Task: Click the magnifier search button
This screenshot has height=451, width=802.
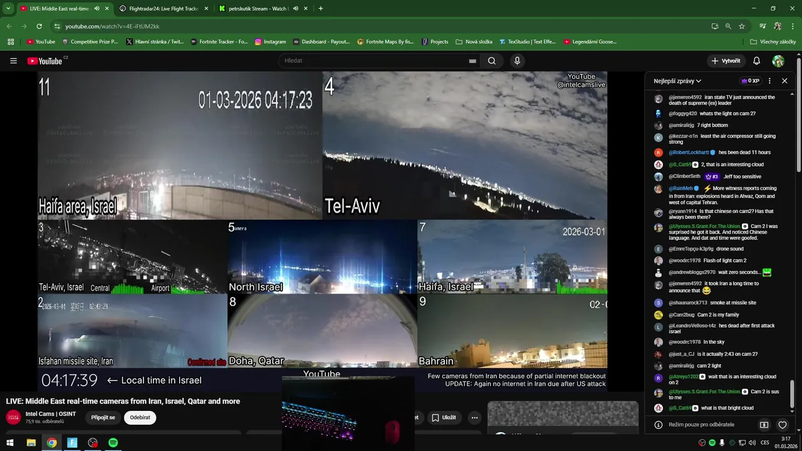Action: (492, 61)
